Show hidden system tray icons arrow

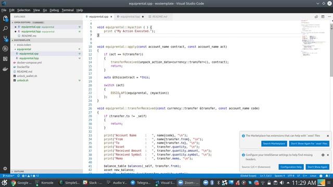pos(288,183)
